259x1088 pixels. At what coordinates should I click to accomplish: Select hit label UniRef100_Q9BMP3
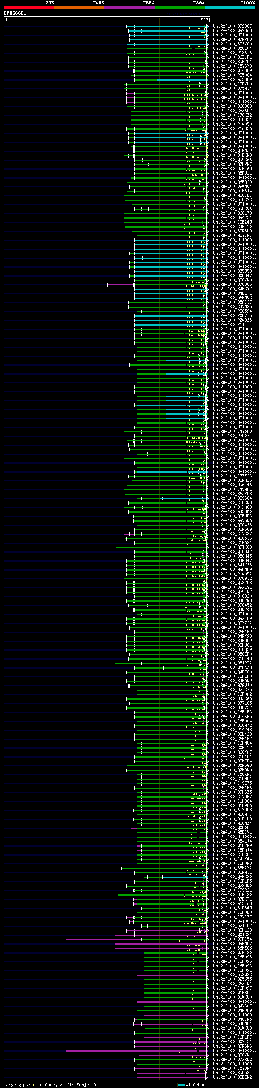(232, 516)
